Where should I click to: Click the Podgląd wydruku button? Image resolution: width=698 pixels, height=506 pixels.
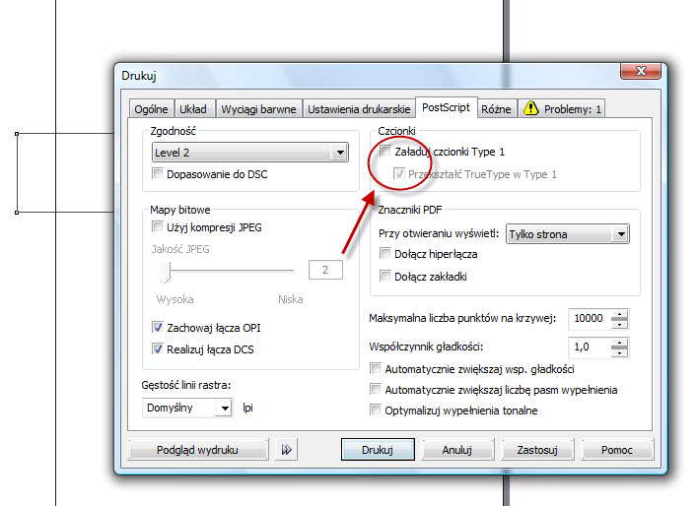pos(197,449)
